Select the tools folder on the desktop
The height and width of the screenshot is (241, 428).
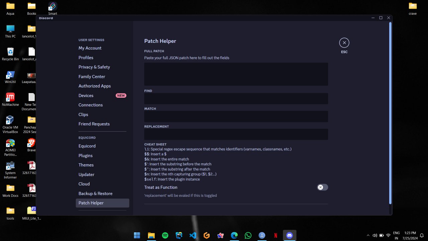10,213
